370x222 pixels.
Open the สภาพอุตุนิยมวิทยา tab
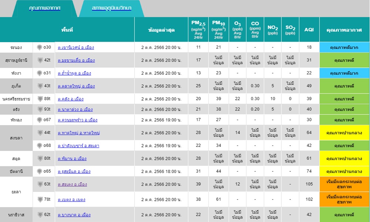[111, 8]
